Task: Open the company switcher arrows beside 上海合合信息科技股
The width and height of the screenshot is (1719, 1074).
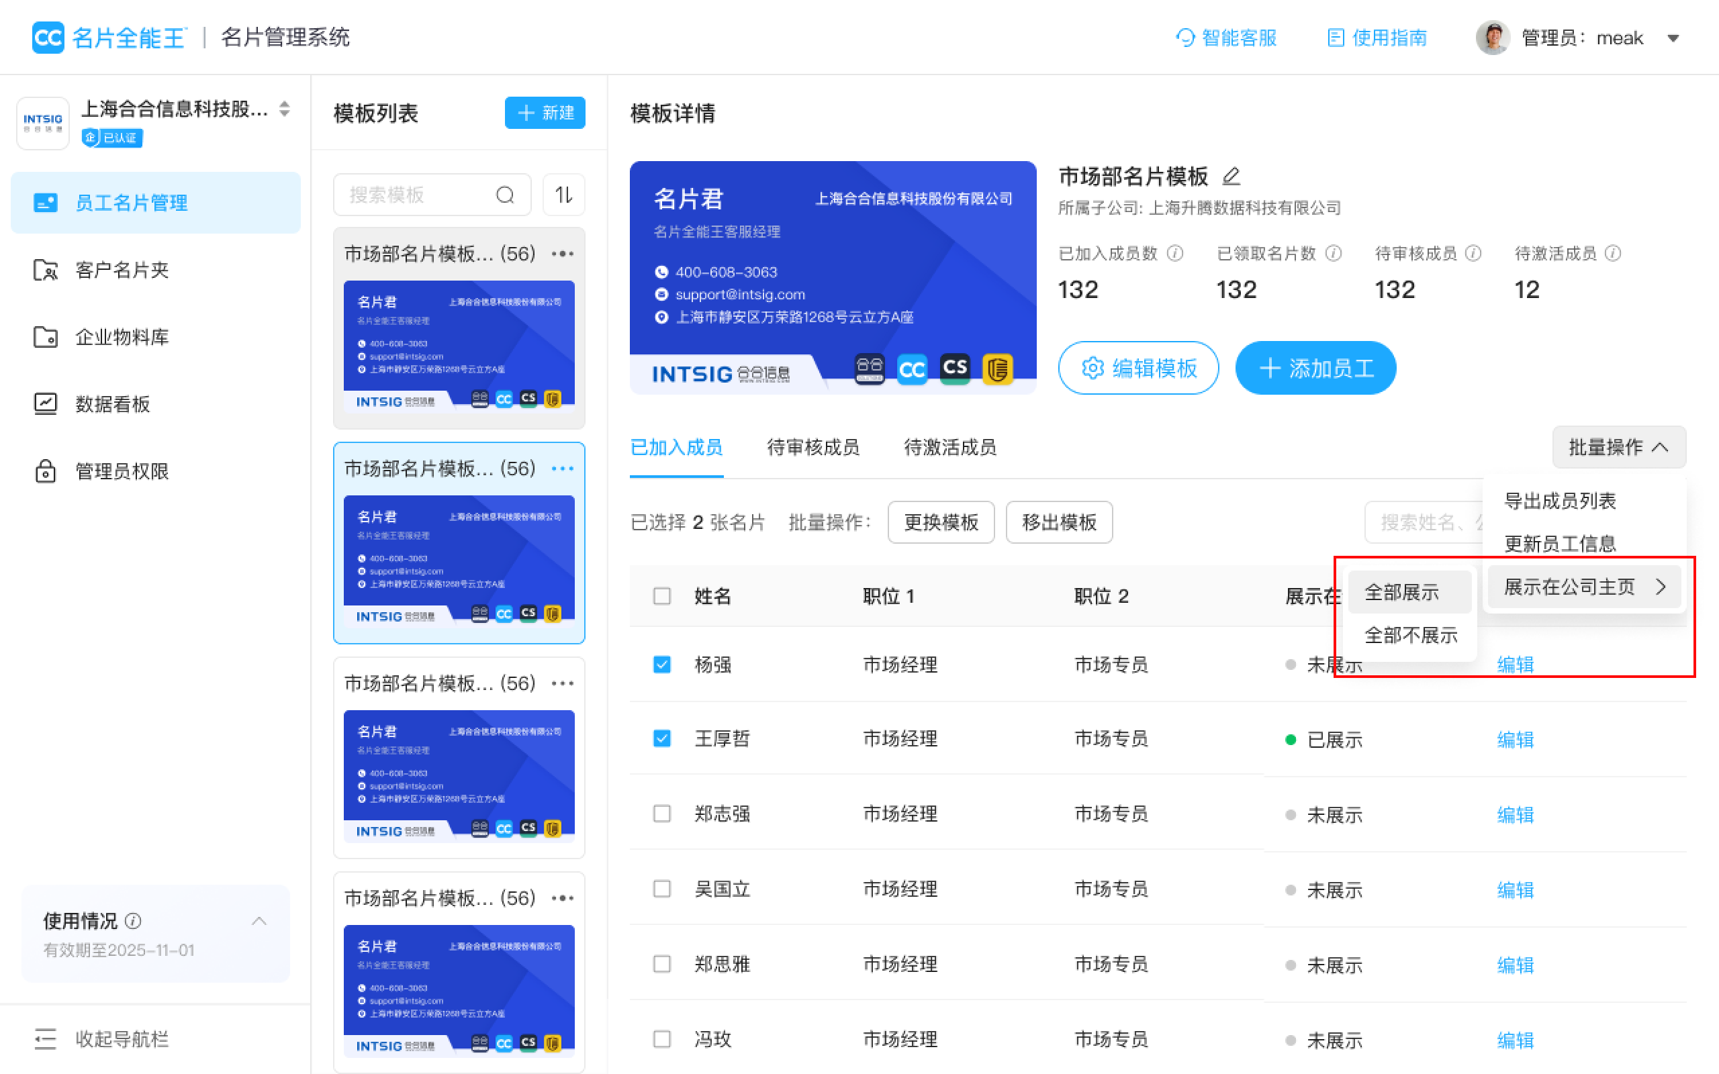Action: click(x=285, y=109)
